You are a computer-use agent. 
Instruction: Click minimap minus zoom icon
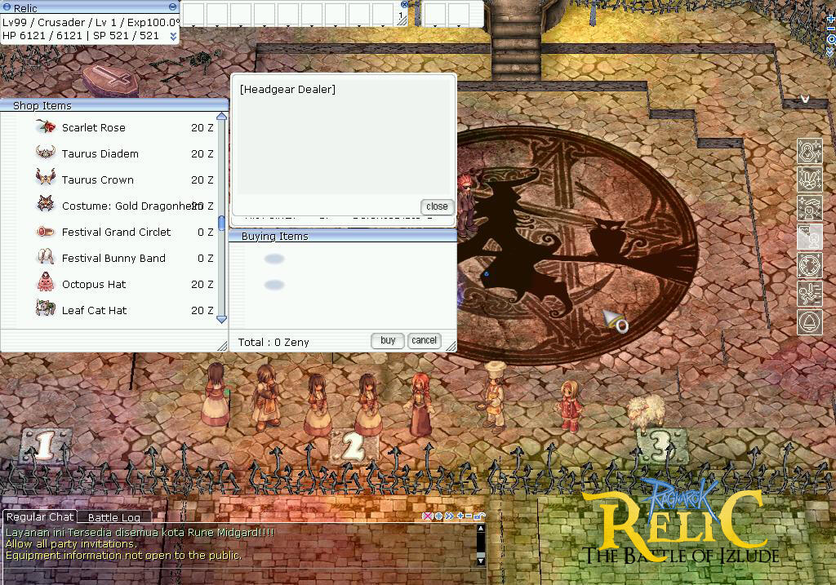(831, 29)
